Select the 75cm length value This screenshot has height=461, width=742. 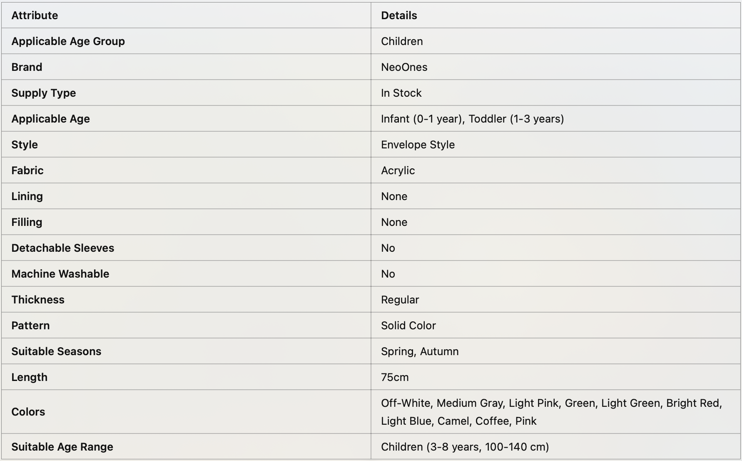click(x=395, y=377)
